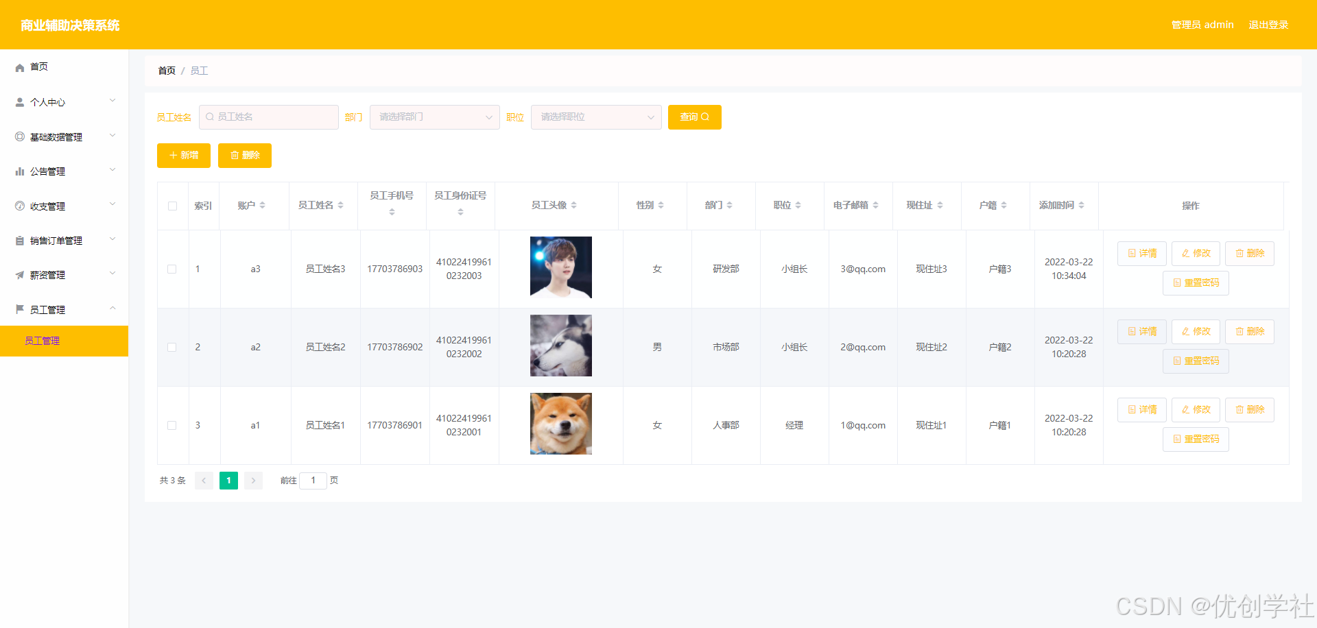Sort by 性别 column arrows
1317x628 pixels.
pyautogui.click(x=661, y=205)
